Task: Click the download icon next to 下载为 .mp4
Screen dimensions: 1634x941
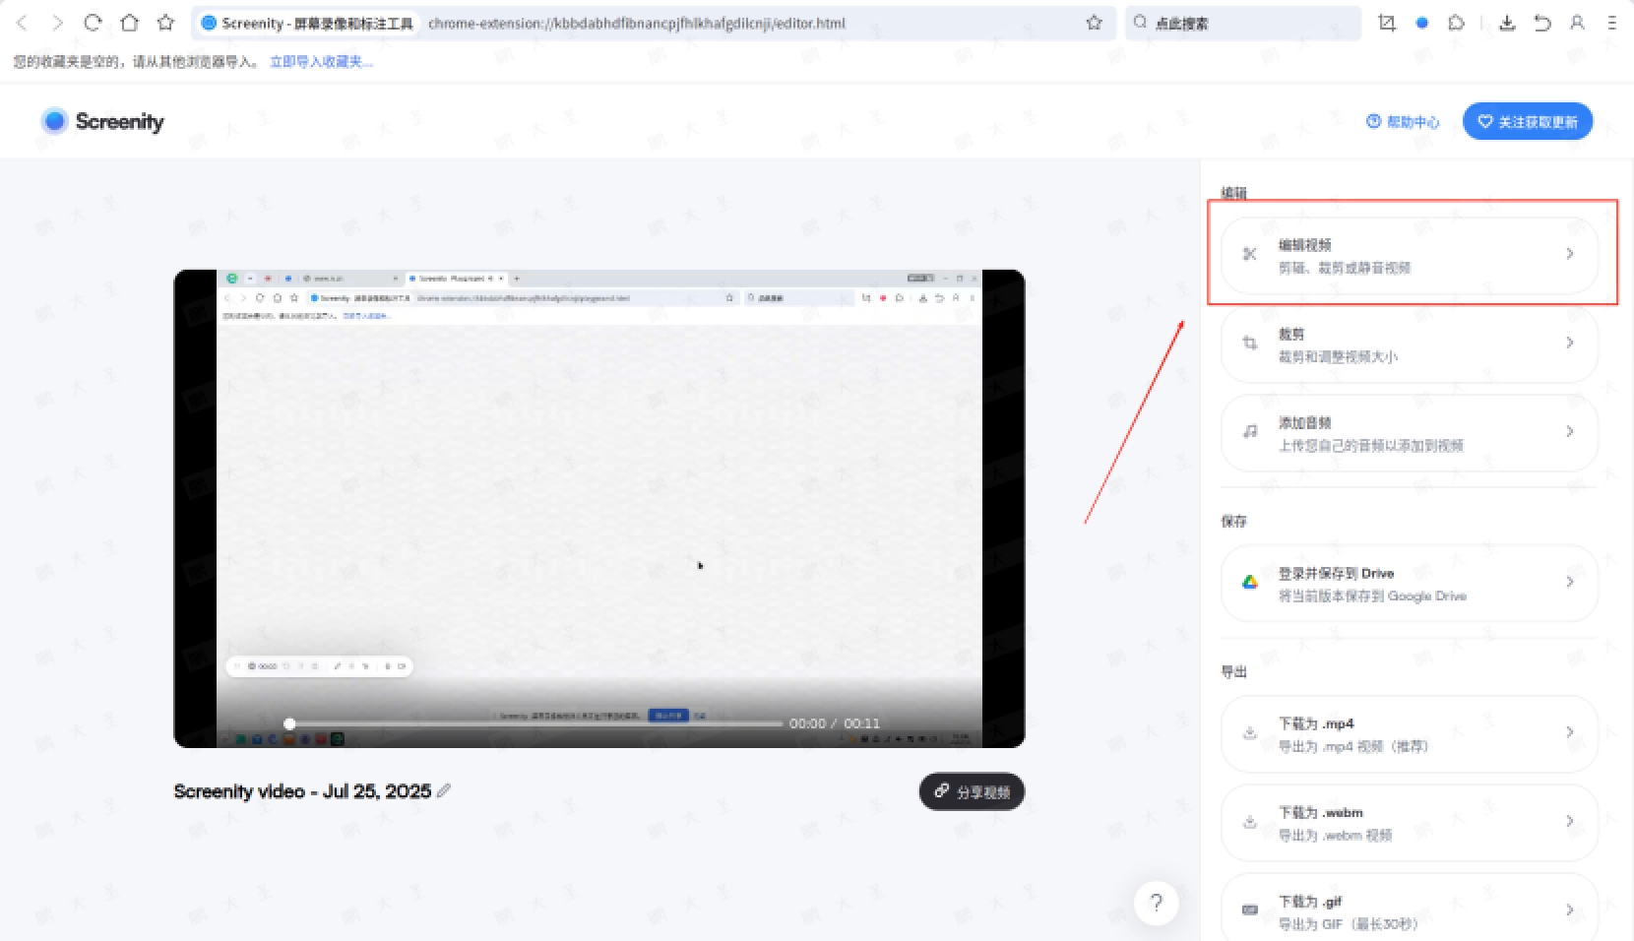Action: pos(1249,732)
